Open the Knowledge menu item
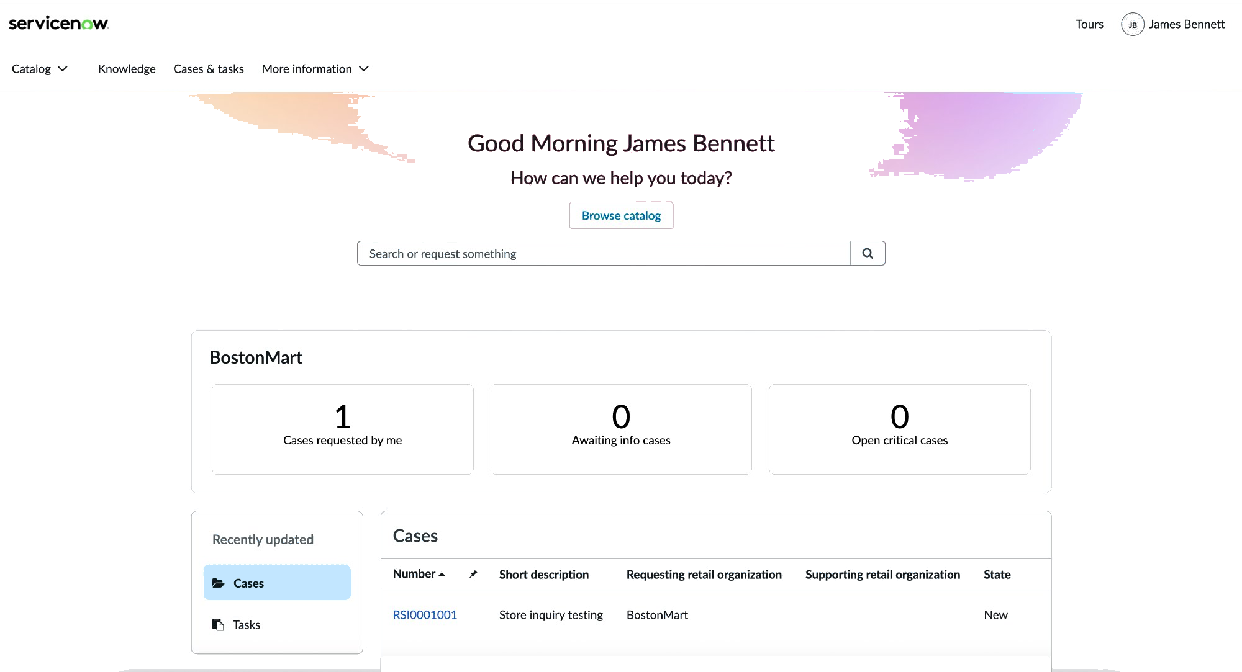This screenshot has width=1242, height=672. point(127,69)
